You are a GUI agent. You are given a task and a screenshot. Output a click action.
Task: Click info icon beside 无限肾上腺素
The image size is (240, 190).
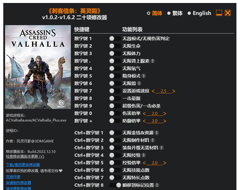152,61
